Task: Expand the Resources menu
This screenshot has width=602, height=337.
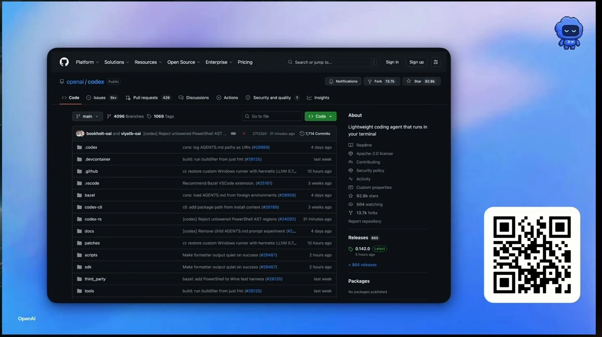Action: click(x=148, y=62)
